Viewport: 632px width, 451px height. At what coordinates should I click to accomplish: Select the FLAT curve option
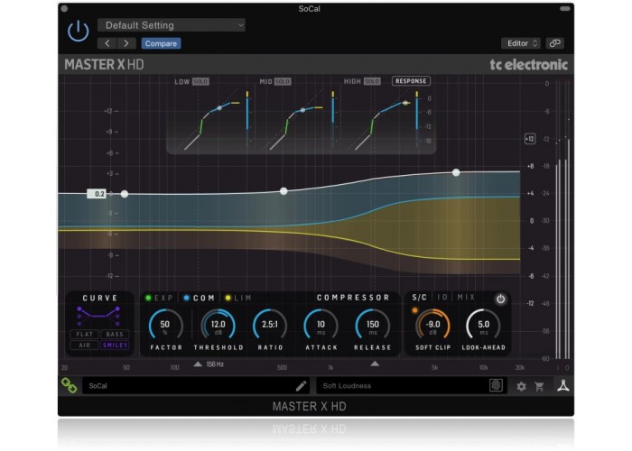84,335
